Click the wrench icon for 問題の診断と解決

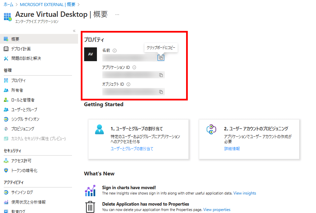(x=6, y=58)
